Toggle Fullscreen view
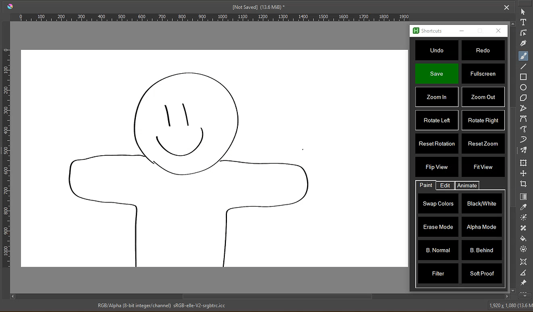 pyautogui.click(x=483, y=73)
